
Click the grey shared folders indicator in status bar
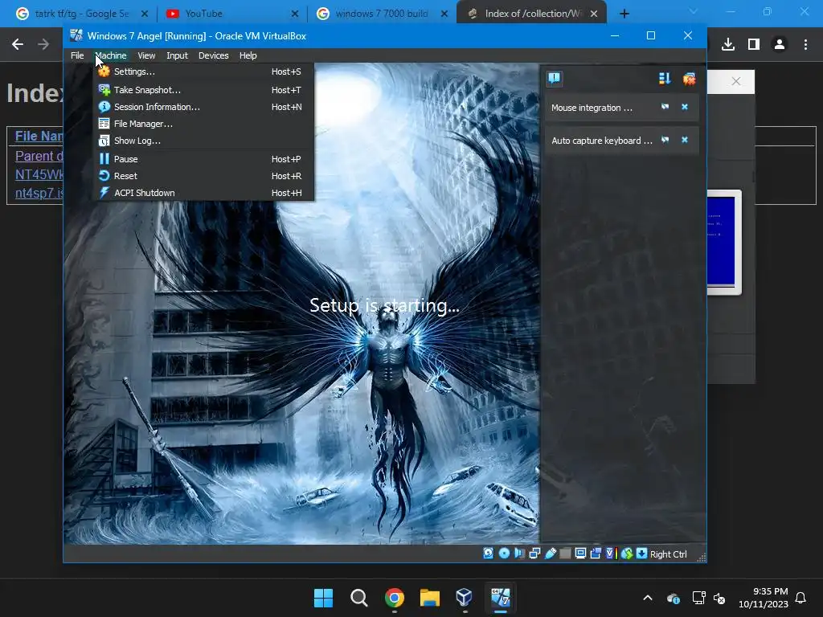click(565, 554)
